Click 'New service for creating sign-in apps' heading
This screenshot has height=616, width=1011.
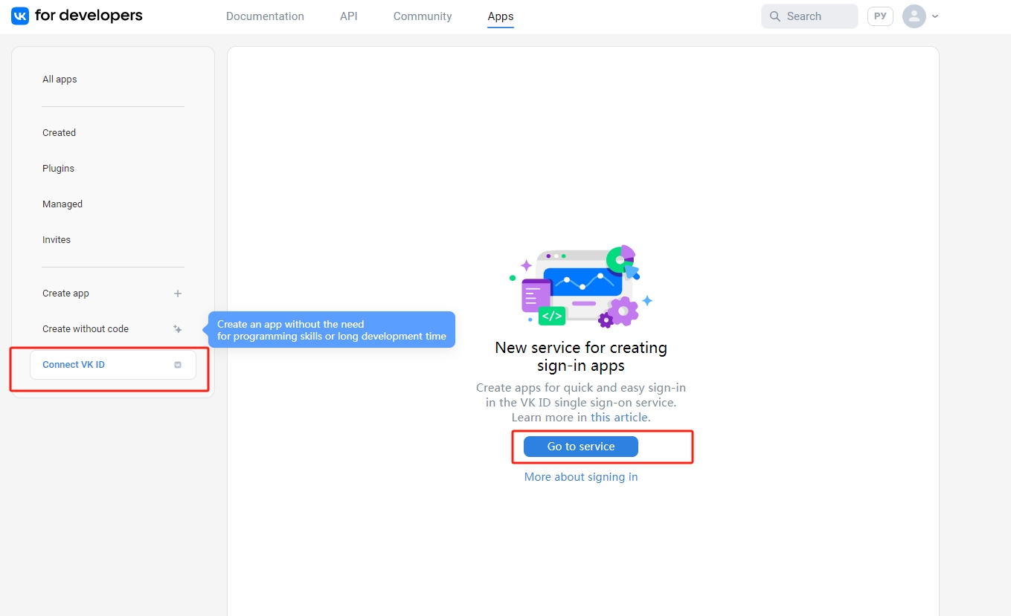(x=581, y=357)
